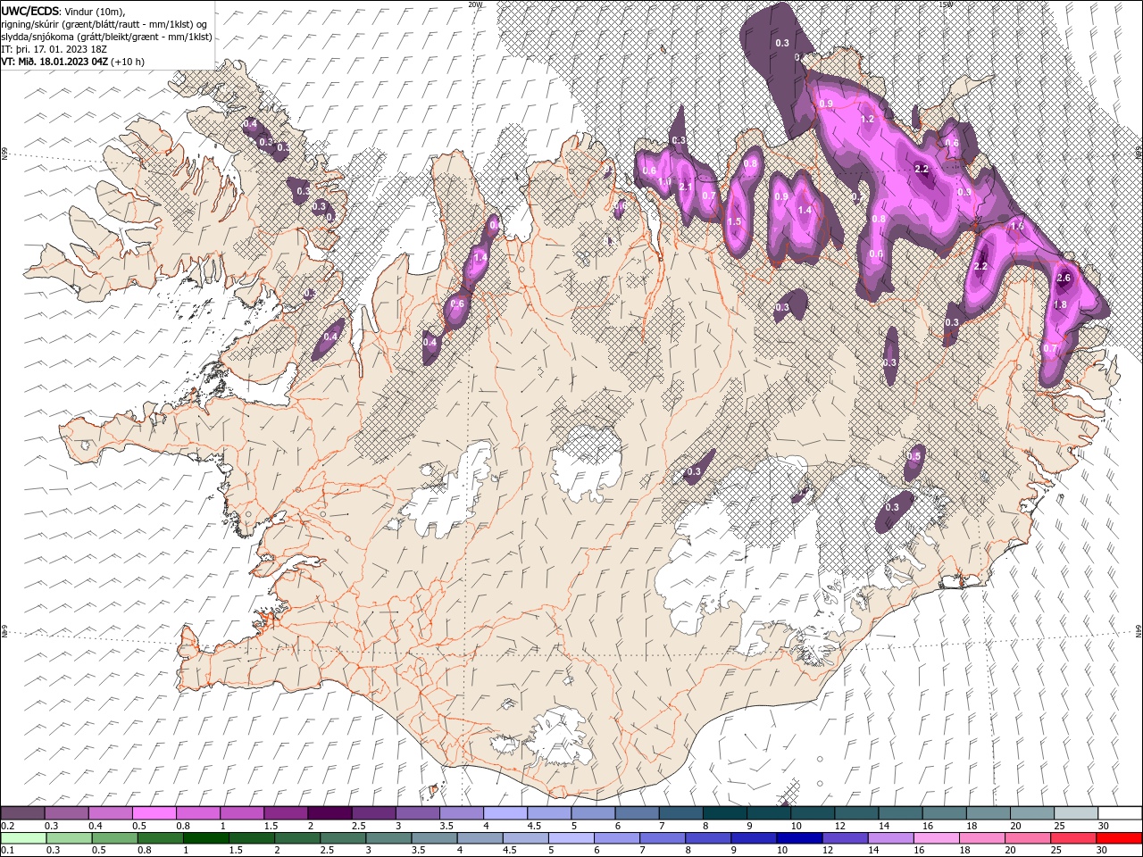1143x857 pixels.
Task: Select the 0.5 value in the southeast highlands
Action: pos(914,456)
